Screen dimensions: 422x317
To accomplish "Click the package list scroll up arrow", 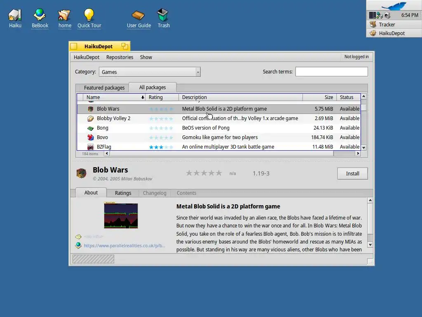I will (363, 97).
